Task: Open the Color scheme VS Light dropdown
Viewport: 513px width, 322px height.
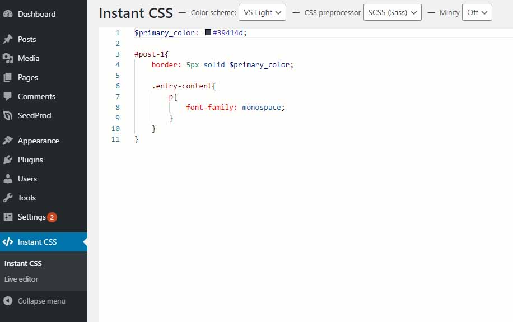Action: point(263,12)
